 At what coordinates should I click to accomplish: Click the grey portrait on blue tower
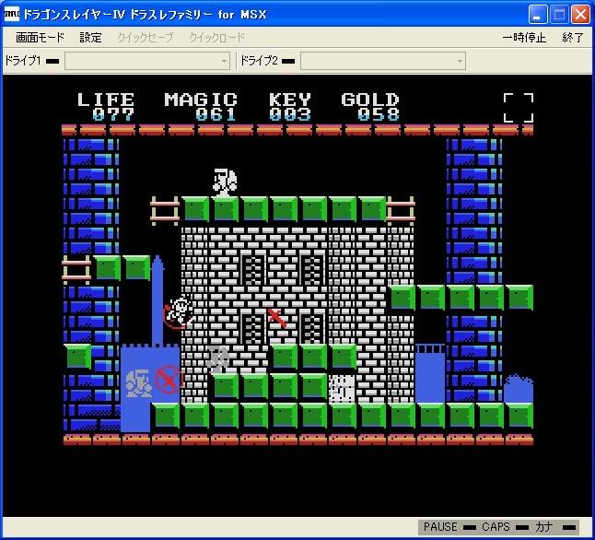coord(138,383)
